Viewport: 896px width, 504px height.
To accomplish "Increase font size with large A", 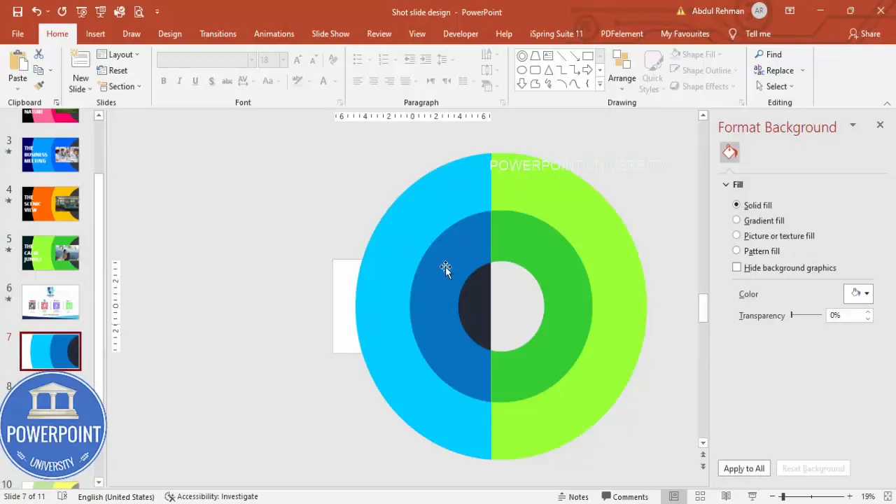I will coord(298,60).
